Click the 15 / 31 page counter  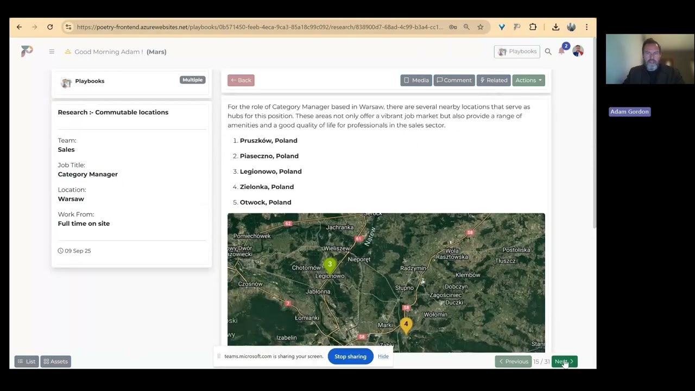541,362
